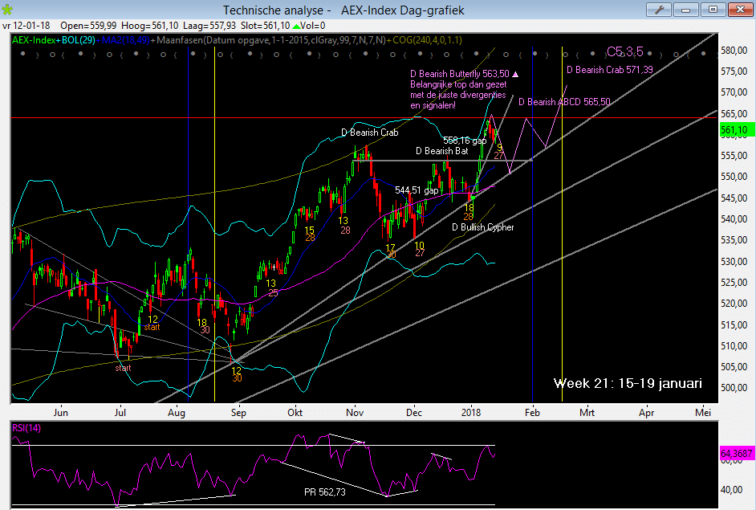The image size is (756, 510).
Task: Maximize the Technische analyse window
Action: point(711,10)
